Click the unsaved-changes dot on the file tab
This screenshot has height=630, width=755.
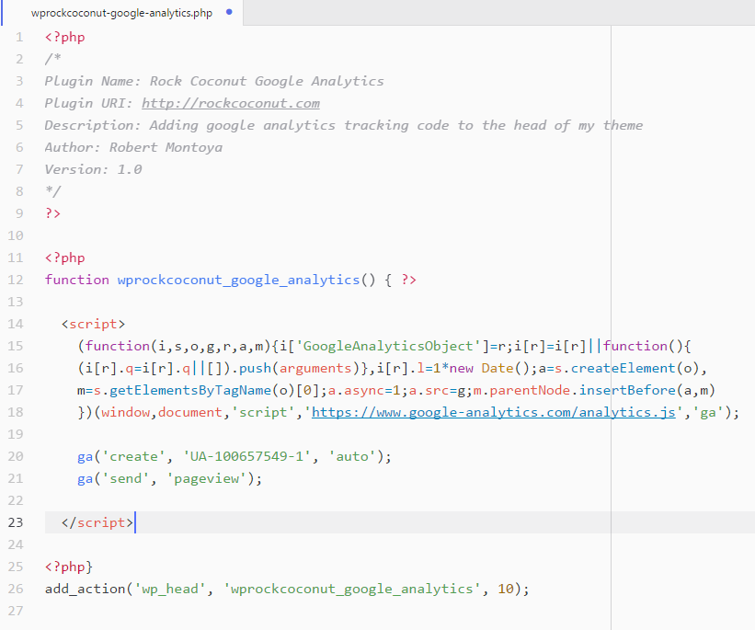click(229, 12)
